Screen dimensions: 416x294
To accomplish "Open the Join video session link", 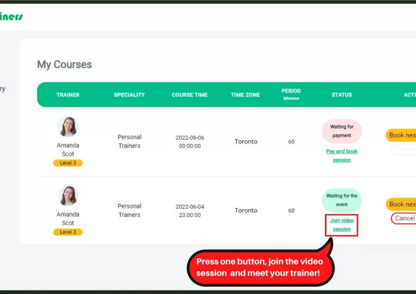I will pos(342,225).
